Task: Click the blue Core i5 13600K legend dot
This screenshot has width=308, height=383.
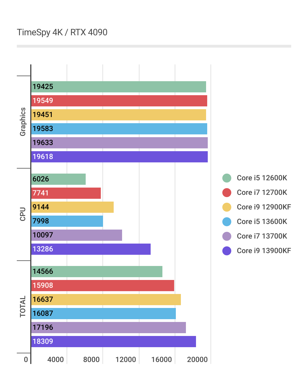Action: click(x=227, y=222)
